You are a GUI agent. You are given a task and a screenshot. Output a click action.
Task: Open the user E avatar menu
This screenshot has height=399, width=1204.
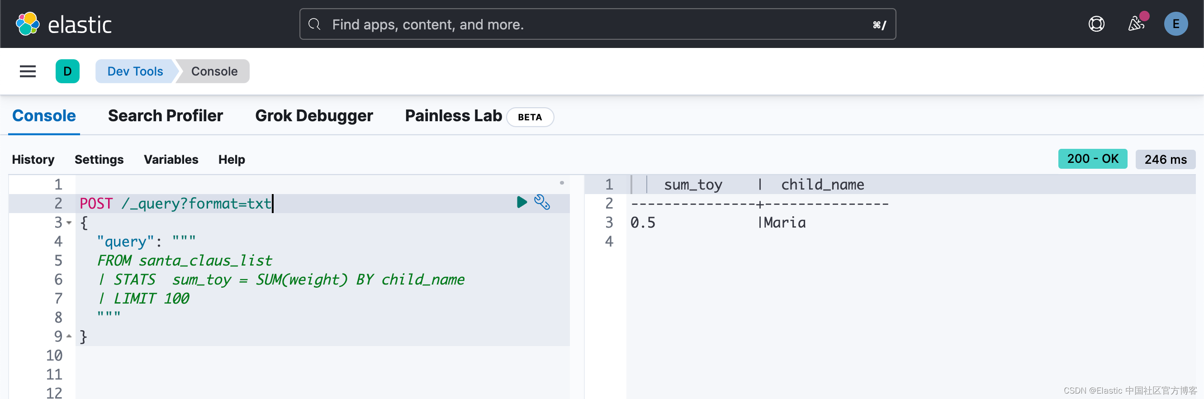[1176, 24]
